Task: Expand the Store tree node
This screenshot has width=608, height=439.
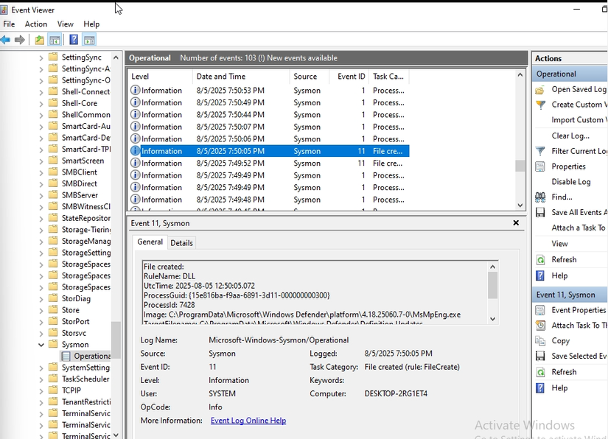Action: coord(41,310)
